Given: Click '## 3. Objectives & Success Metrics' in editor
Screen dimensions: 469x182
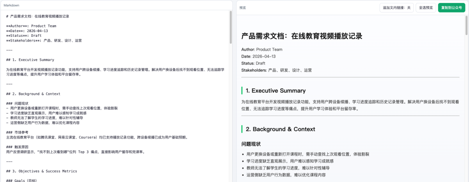Looking at the screenshot, I should click(x=41, y=171).
